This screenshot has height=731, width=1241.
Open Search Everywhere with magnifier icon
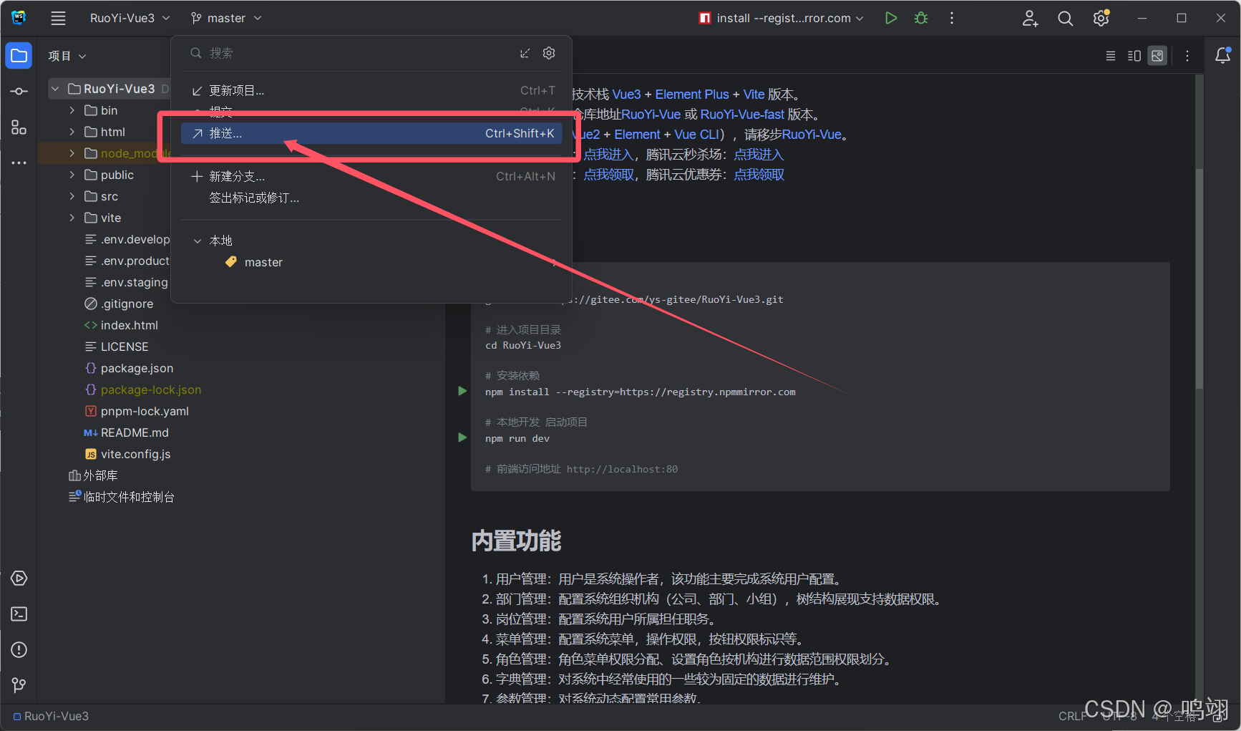click(x=1065, y=18)
